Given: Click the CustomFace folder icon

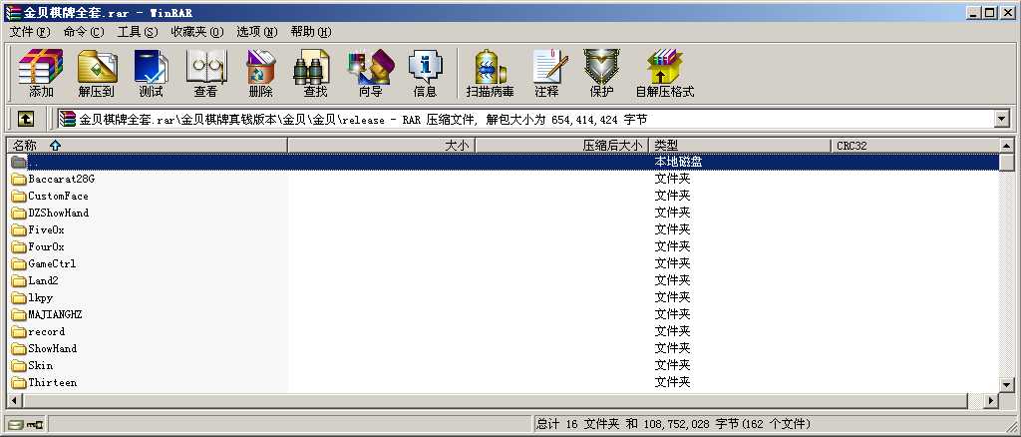Looking at the screenshot, I should 18,196.
